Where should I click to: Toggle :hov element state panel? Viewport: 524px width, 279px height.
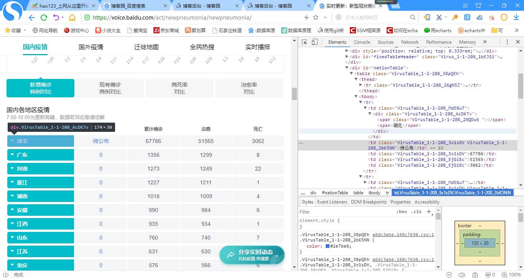point(402,212)
